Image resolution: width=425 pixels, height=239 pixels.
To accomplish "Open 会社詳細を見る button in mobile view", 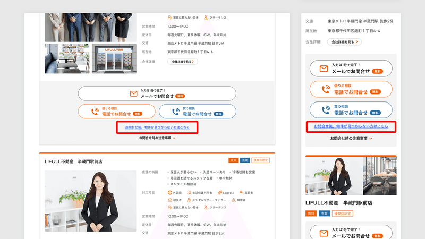I will (x=344, y=42).
